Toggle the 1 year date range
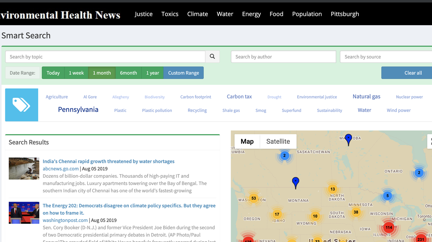Viewport: 432px width, 242px height. pyautogui.click(x=152, y=73)
